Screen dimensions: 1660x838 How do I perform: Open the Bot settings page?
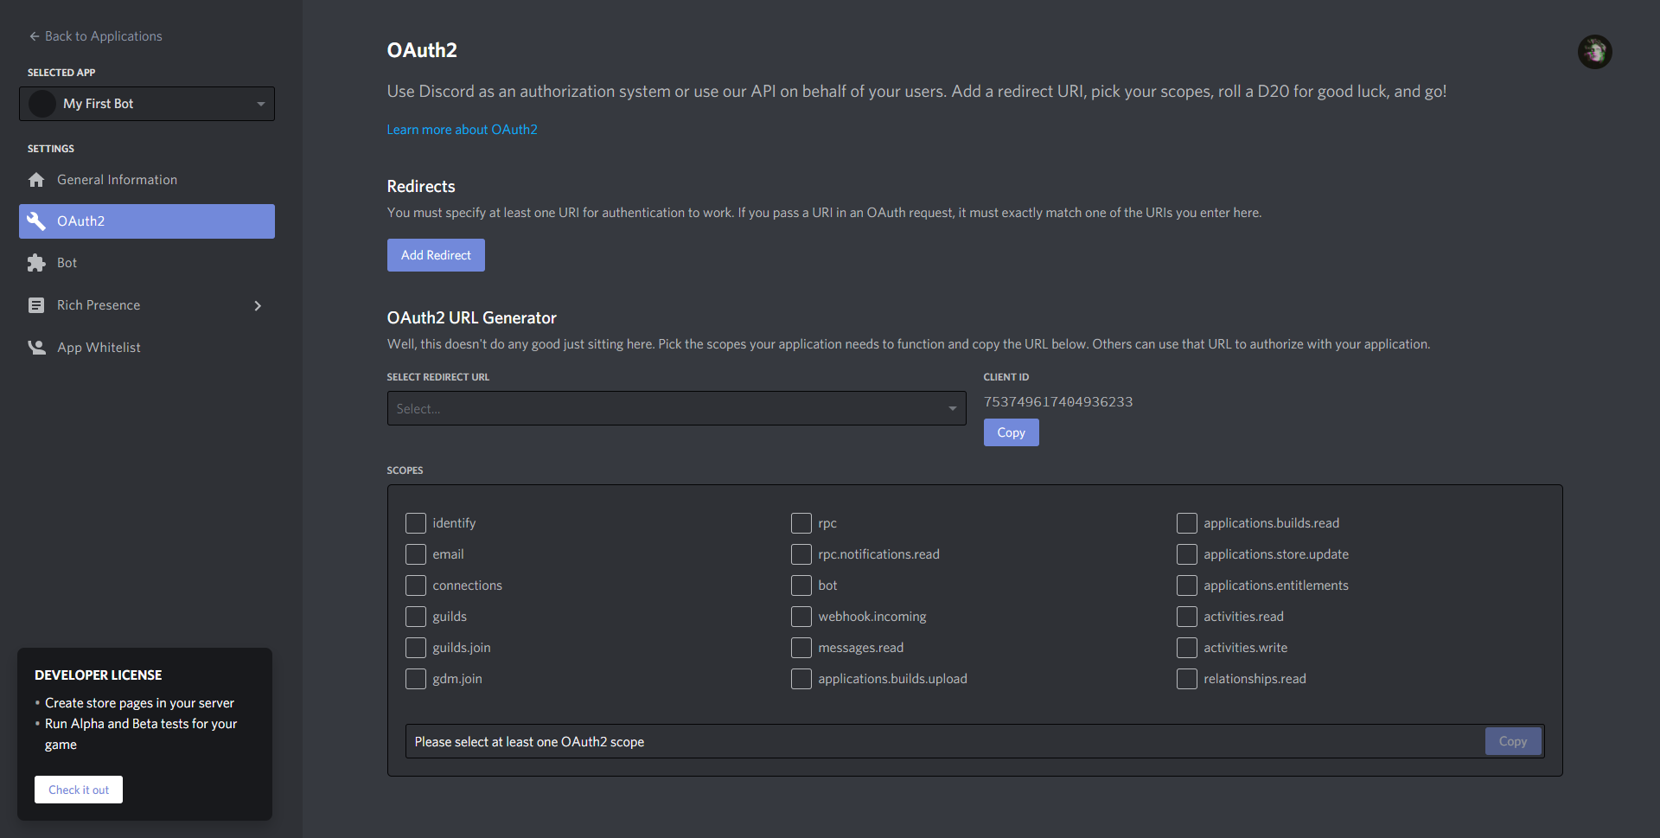pos(147,263)
